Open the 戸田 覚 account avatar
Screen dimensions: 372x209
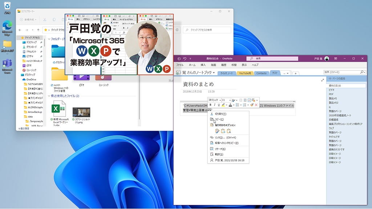click(x=327, y=58)
